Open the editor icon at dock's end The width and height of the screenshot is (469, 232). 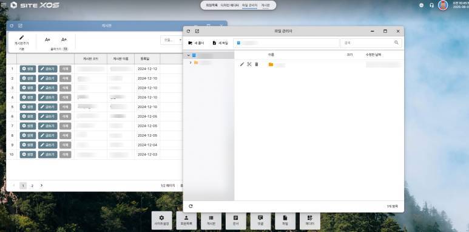(x=310, y=220)
